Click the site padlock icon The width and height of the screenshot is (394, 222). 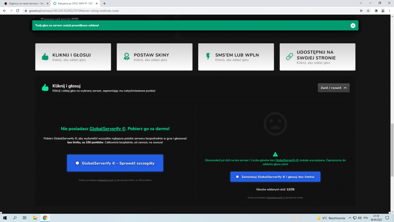coord(26,11)
